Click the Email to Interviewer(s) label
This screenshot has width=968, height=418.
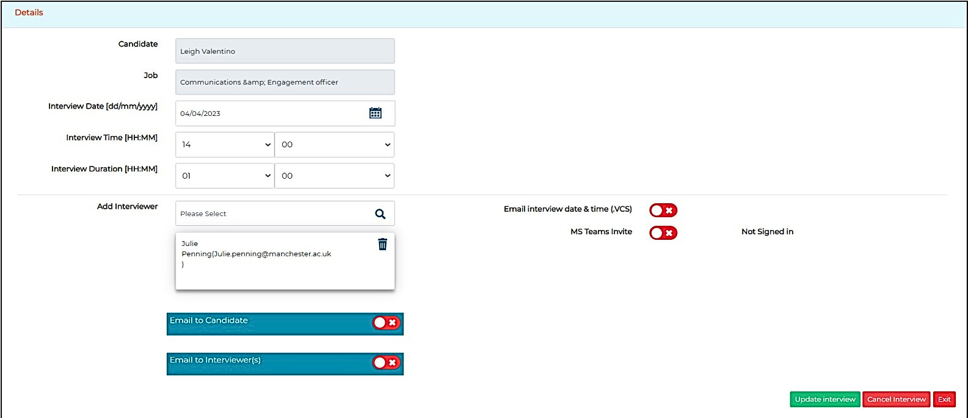tap(215, 360)
